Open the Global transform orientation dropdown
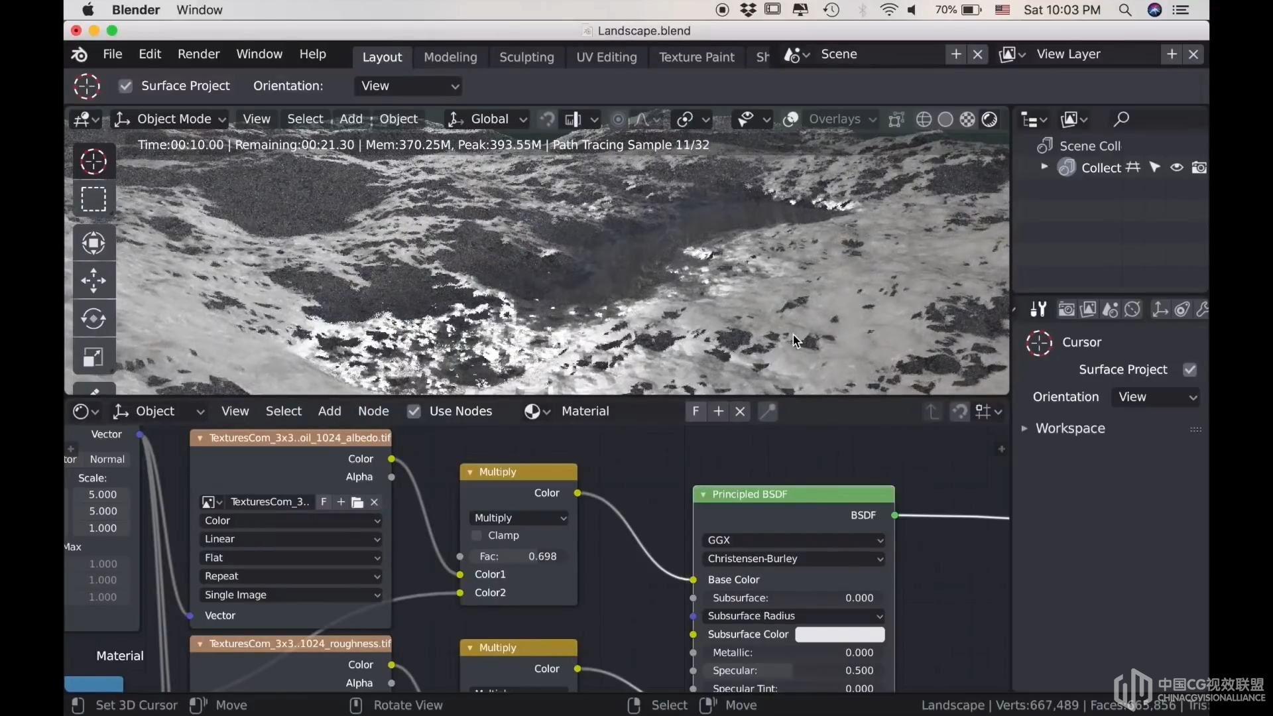This screenshot has height=716, width=1273. tap(487, 119)
